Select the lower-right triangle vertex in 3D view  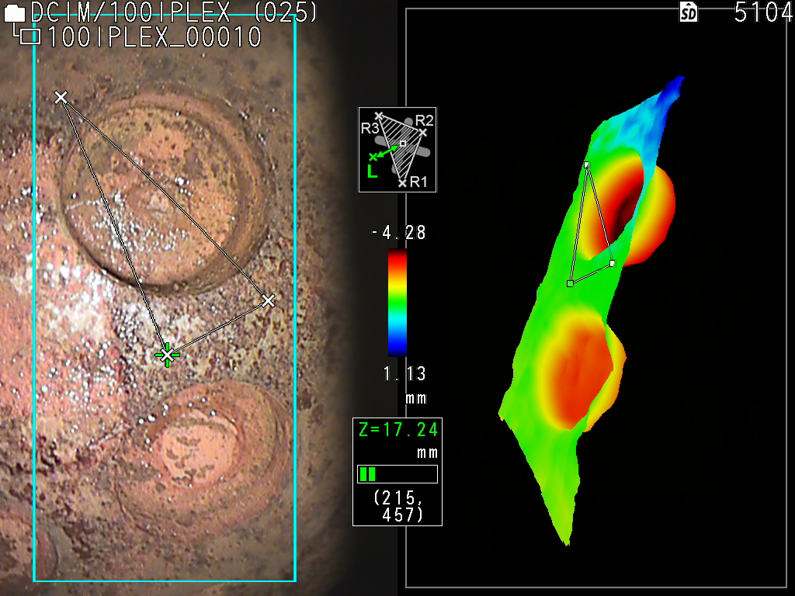(x=613, y=264)
